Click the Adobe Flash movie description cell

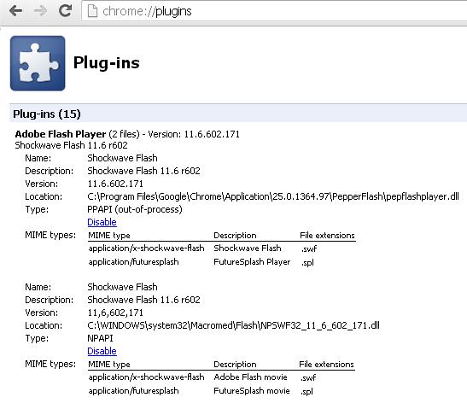[250, 377]
